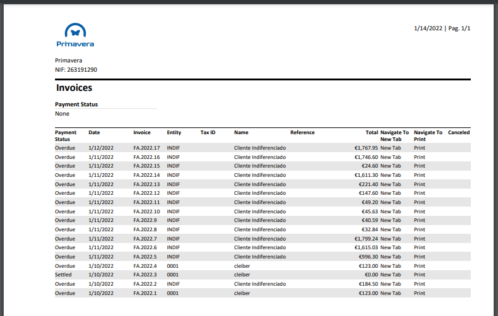Click Print for invoice FA.2022.15

(x=420, y=166)
